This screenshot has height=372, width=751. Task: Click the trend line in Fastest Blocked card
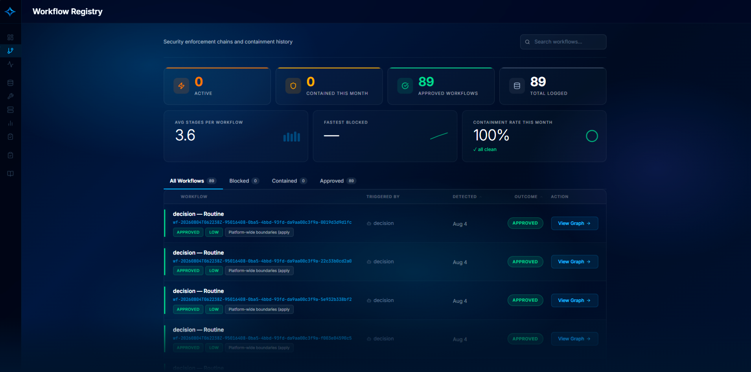[439, 136]
